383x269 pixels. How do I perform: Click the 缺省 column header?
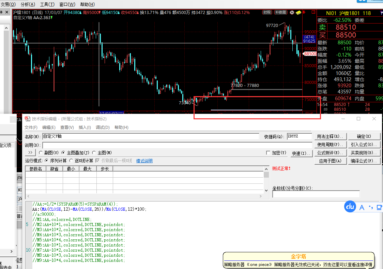tap(55, 169)
